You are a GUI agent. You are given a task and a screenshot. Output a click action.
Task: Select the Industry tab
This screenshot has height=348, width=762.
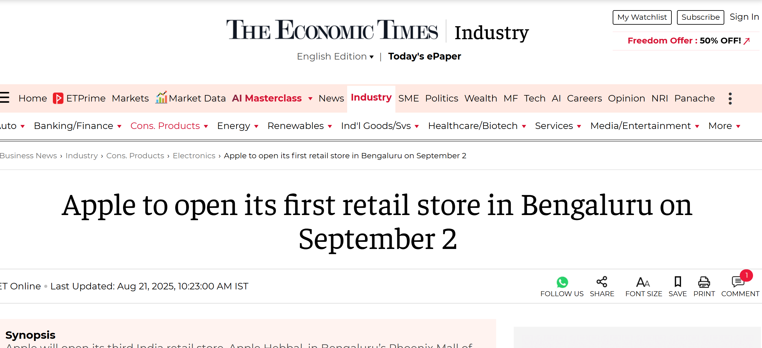371,97
